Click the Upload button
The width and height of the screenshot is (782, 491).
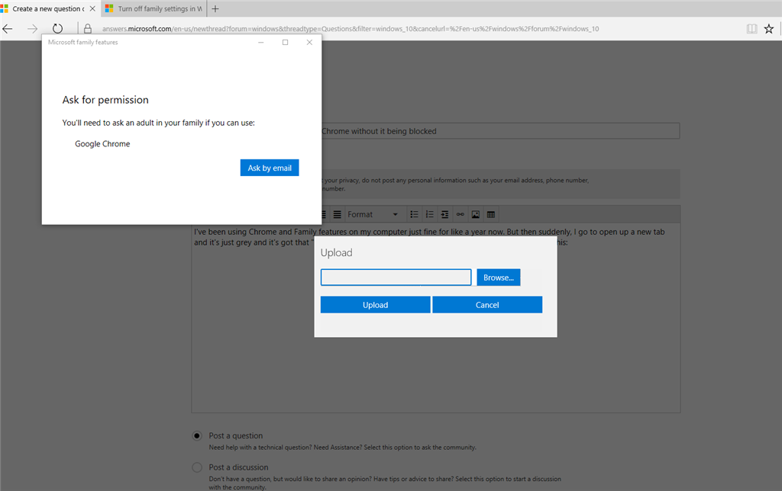click(x=375, y=305)
